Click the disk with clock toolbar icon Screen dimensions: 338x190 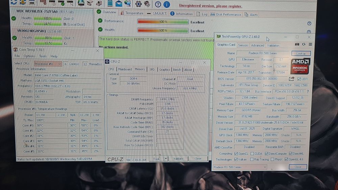click(52, 3)
